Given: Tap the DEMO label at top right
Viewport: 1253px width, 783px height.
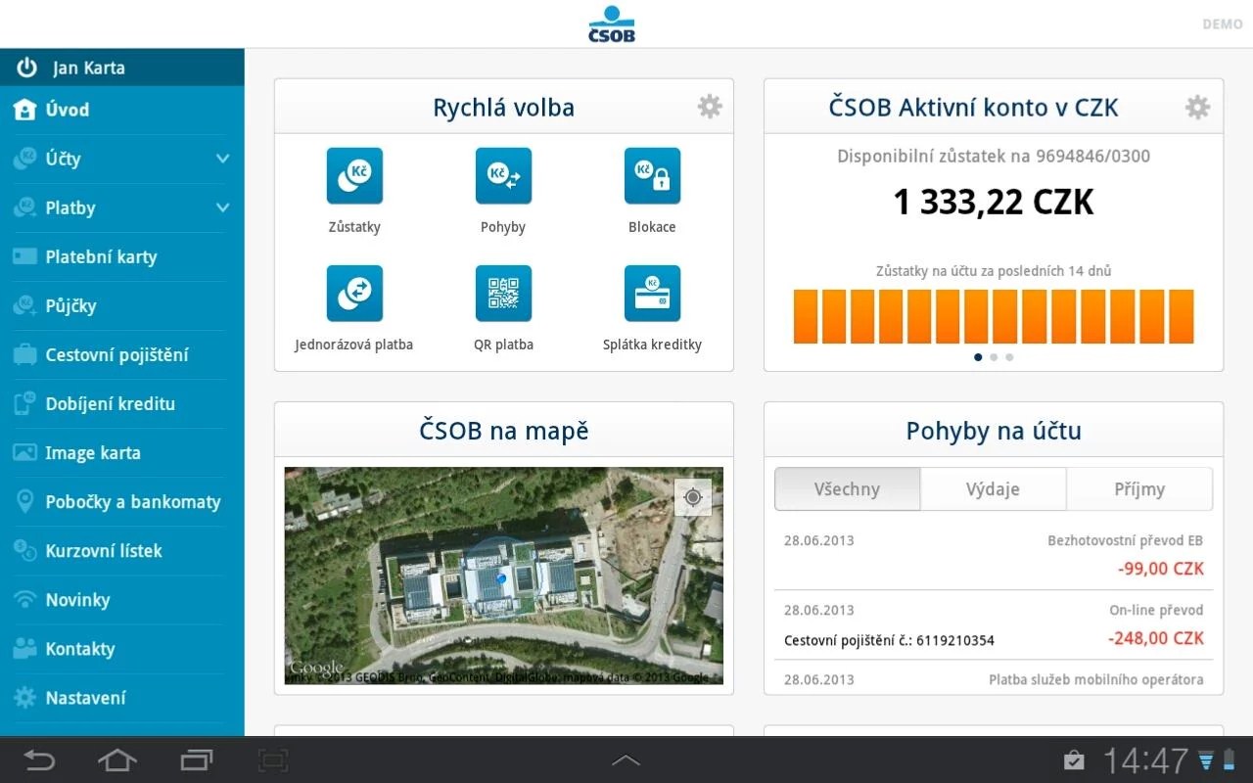Looking at the screenshot, I should pyautogui.click(x=1223, y=24).
